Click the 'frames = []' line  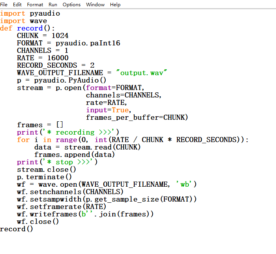pyautogui.click(x=40, y=125)
